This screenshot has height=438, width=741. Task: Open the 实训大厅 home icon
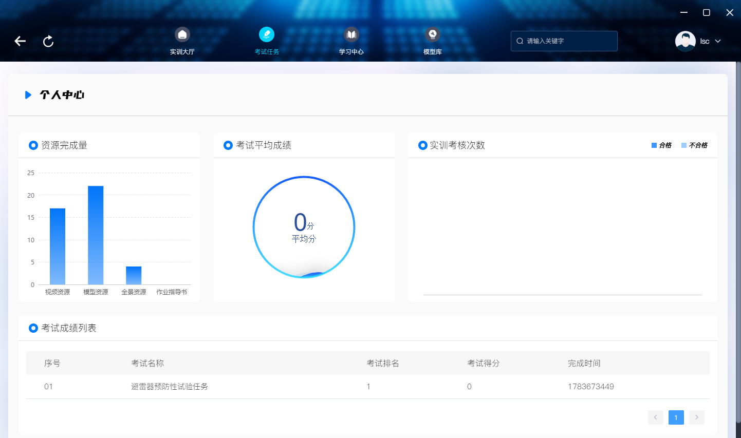[x=182, y=34]
